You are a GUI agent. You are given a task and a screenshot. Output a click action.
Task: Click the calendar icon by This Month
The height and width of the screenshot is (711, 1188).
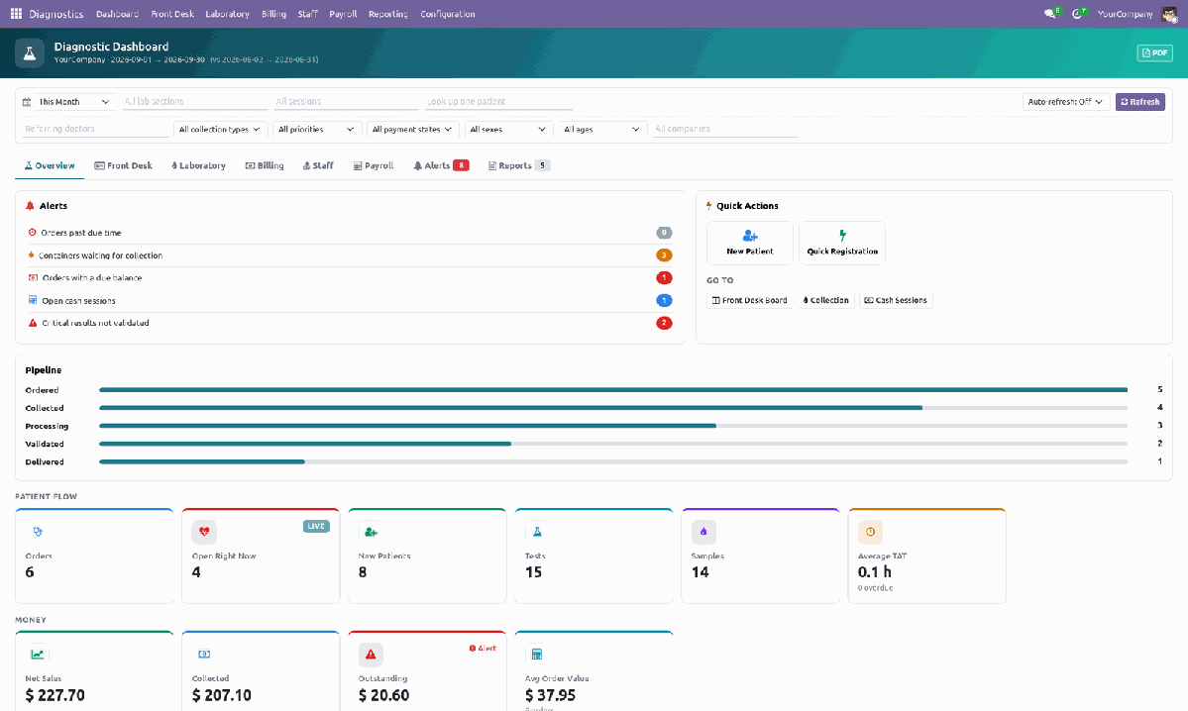pyautogui.click(x=27, y=101)
